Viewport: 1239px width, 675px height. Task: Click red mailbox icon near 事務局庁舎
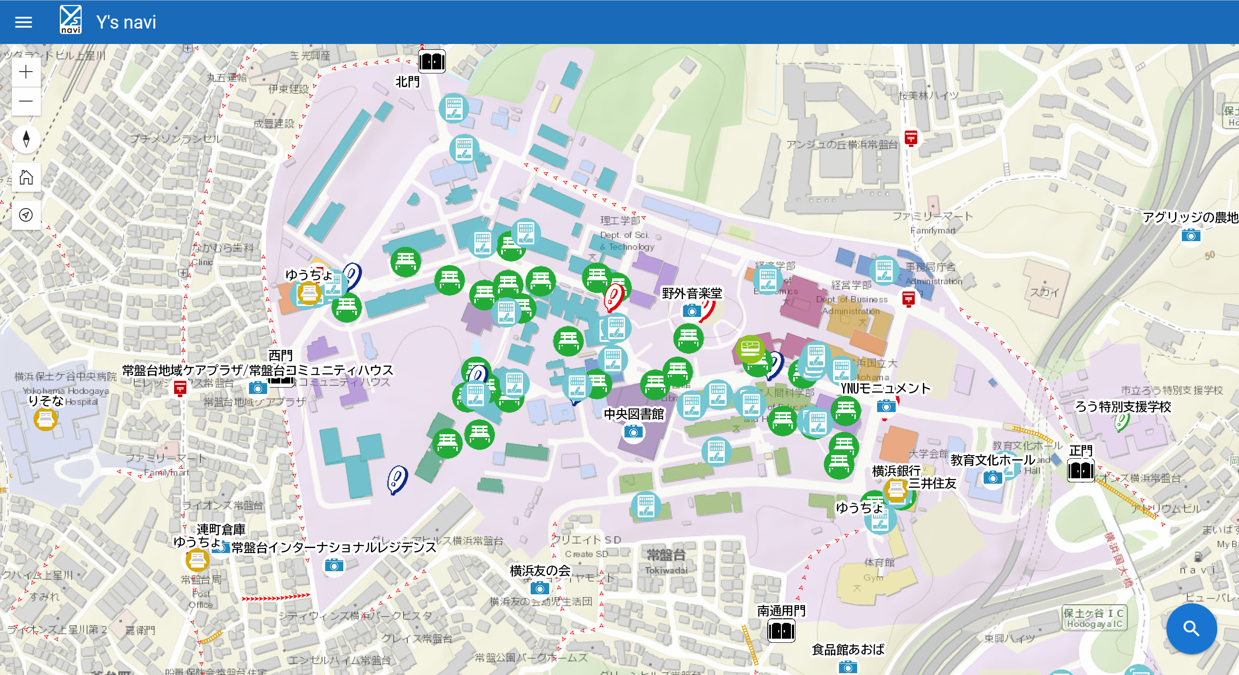pyautogui.click(x=908, y=299)
